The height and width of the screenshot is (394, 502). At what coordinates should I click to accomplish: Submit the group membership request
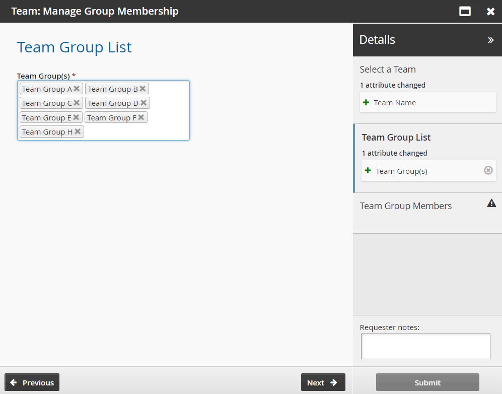427,382
